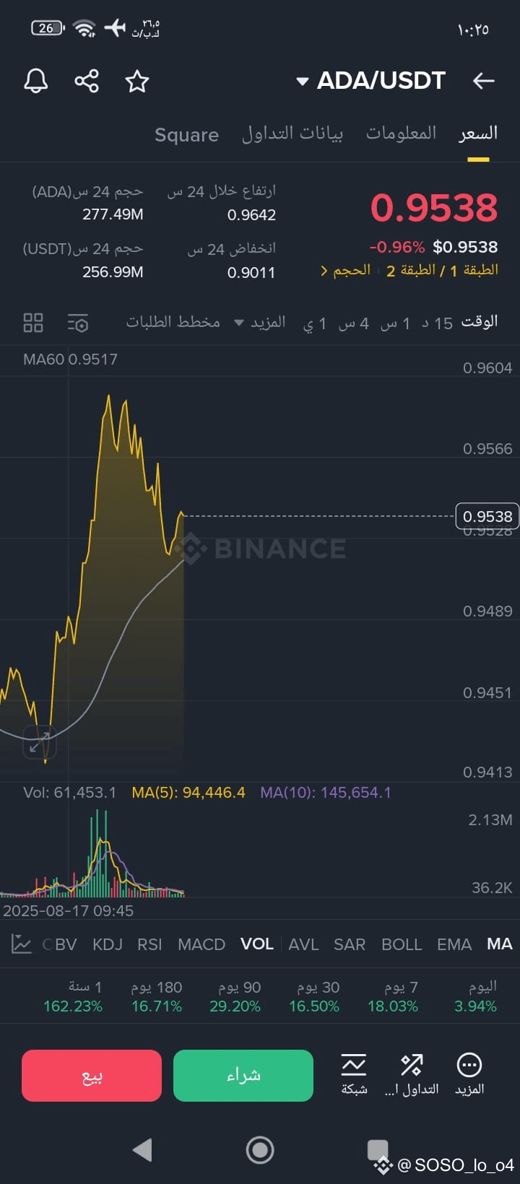Click the 7 يوم 18.03% performance
This screenshot has width=520, height=1184.
(x=393, y=996)
